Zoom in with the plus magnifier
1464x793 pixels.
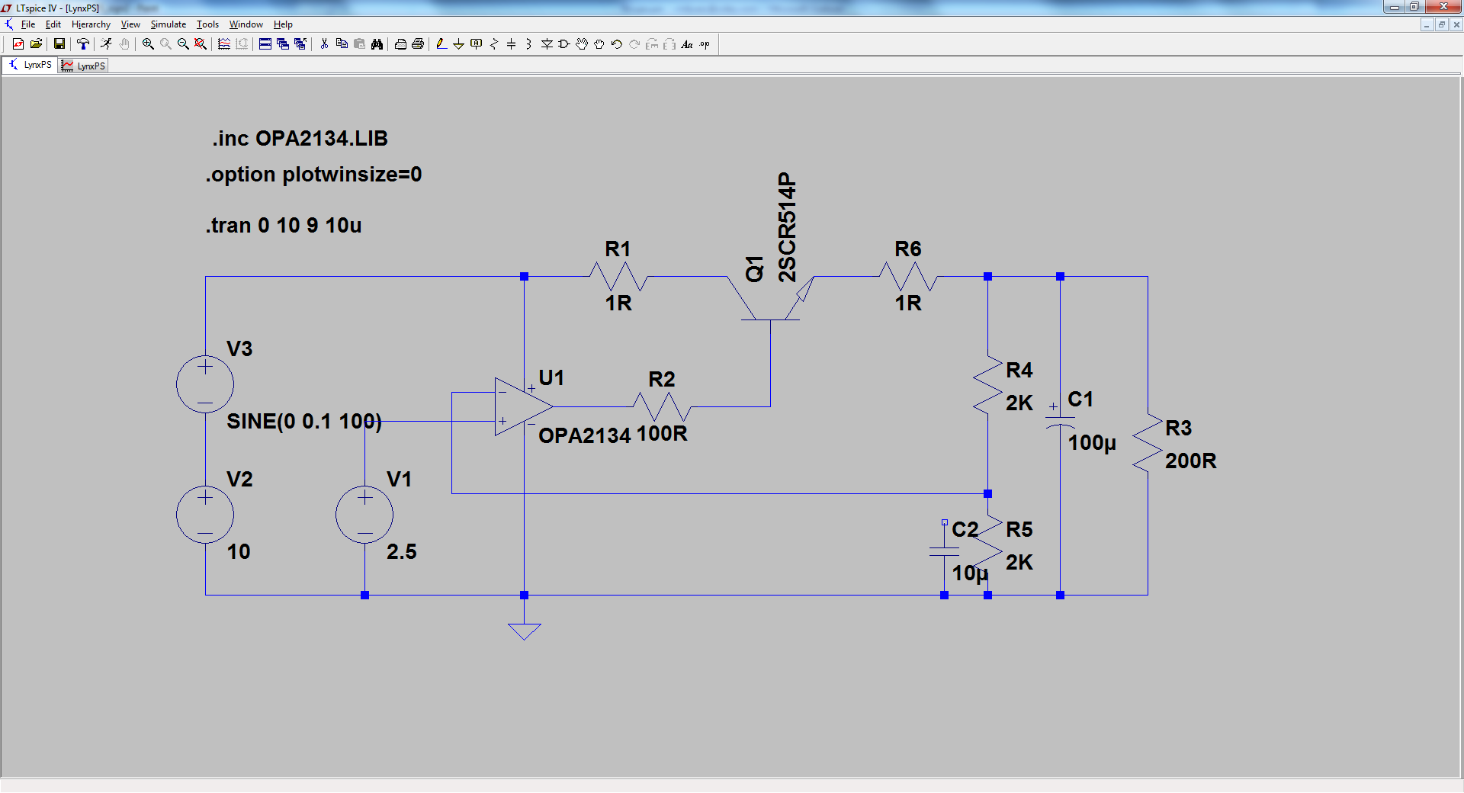pyautogui.click(x=148, y=44)
